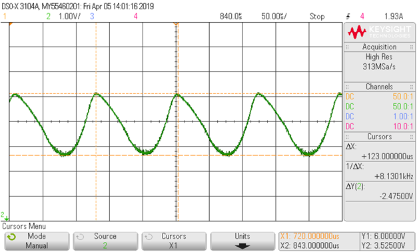
Task: Click the rotary knob icon on Source
Action: [x=80, y=237]
